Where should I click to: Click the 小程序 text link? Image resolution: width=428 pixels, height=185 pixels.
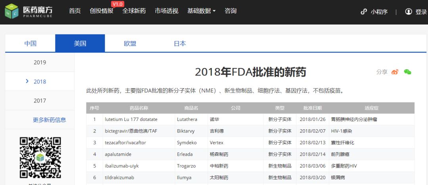[x=379, y=12]
